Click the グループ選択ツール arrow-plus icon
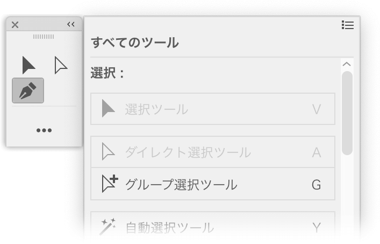 pos(110,184)
